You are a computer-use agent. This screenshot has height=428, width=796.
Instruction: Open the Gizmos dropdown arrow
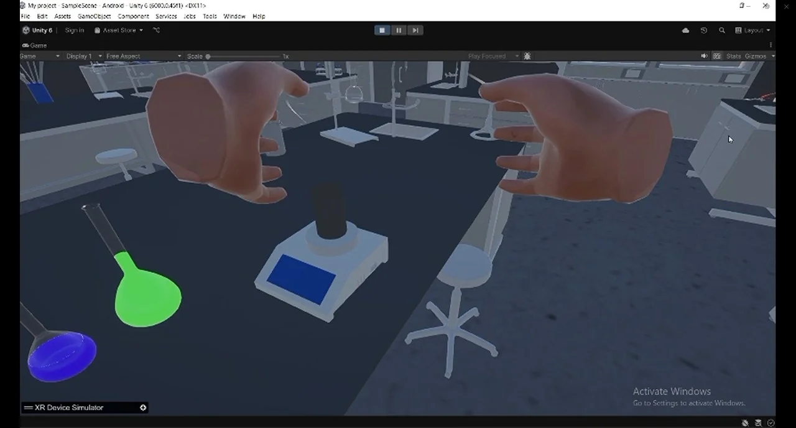click(773, 56)
